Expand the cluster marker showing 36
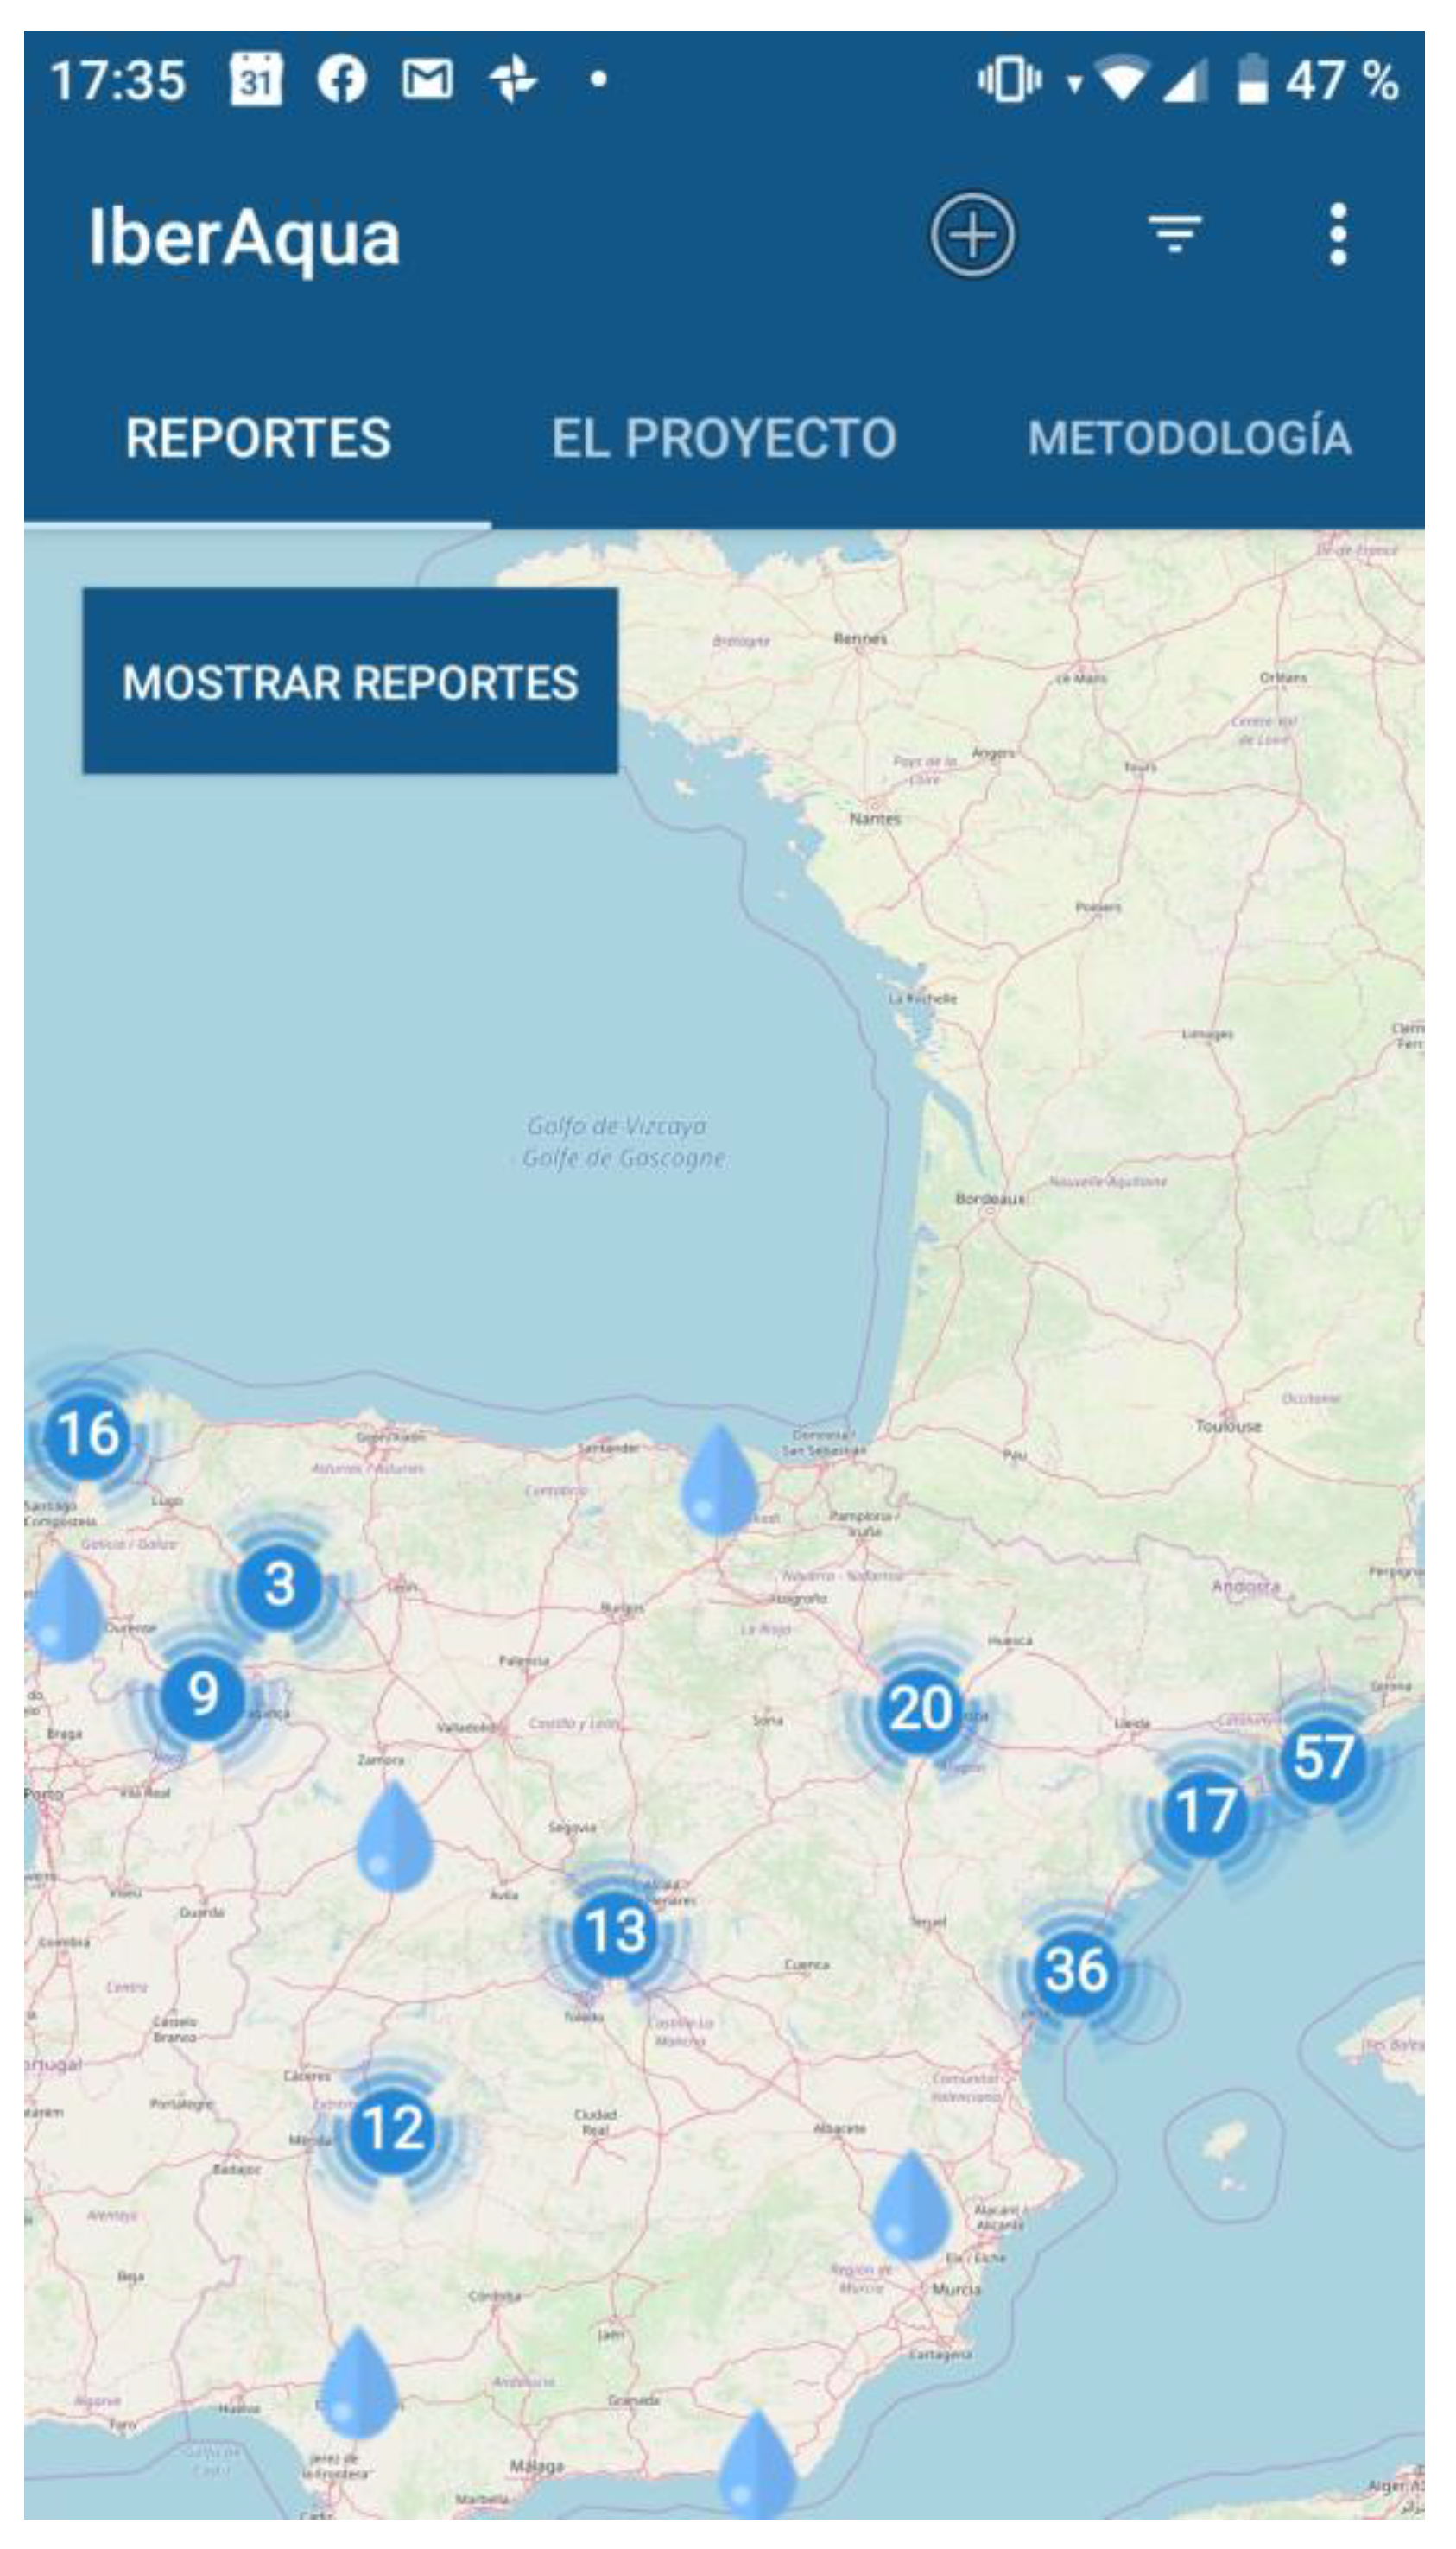This screenshot has width=1456, height=2549. [x=1076, y=1969]
